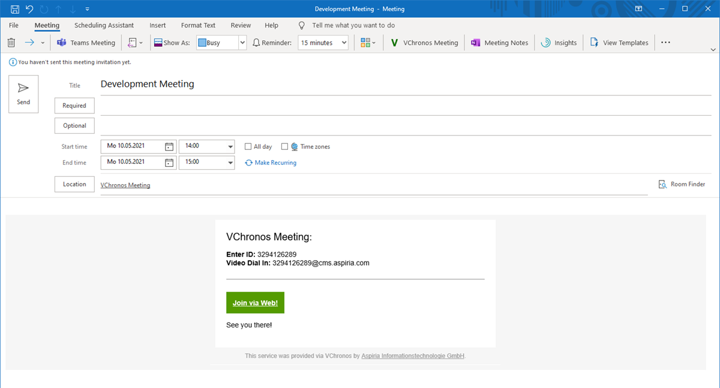Click the Required attendees button
The width and height of the screenshot is (720, 388).
point(74,106)
